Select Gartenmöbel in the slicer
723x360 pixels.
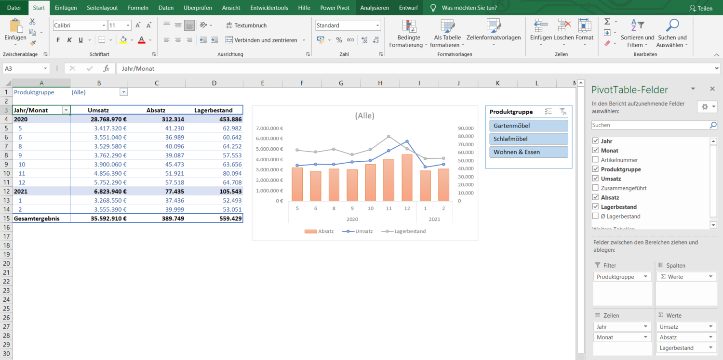point(528,125)
